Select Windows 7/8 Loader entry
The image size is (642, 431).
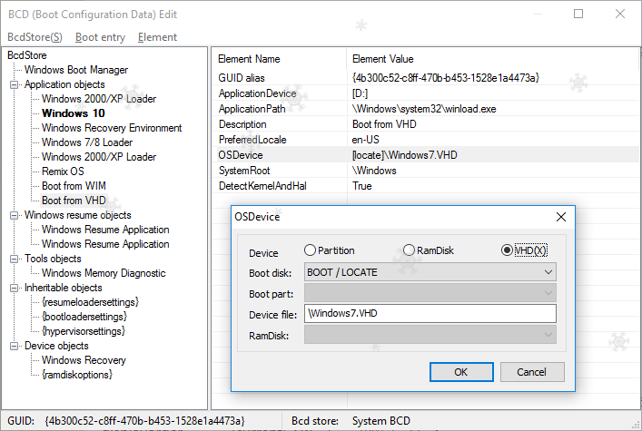tap(87, 142)
